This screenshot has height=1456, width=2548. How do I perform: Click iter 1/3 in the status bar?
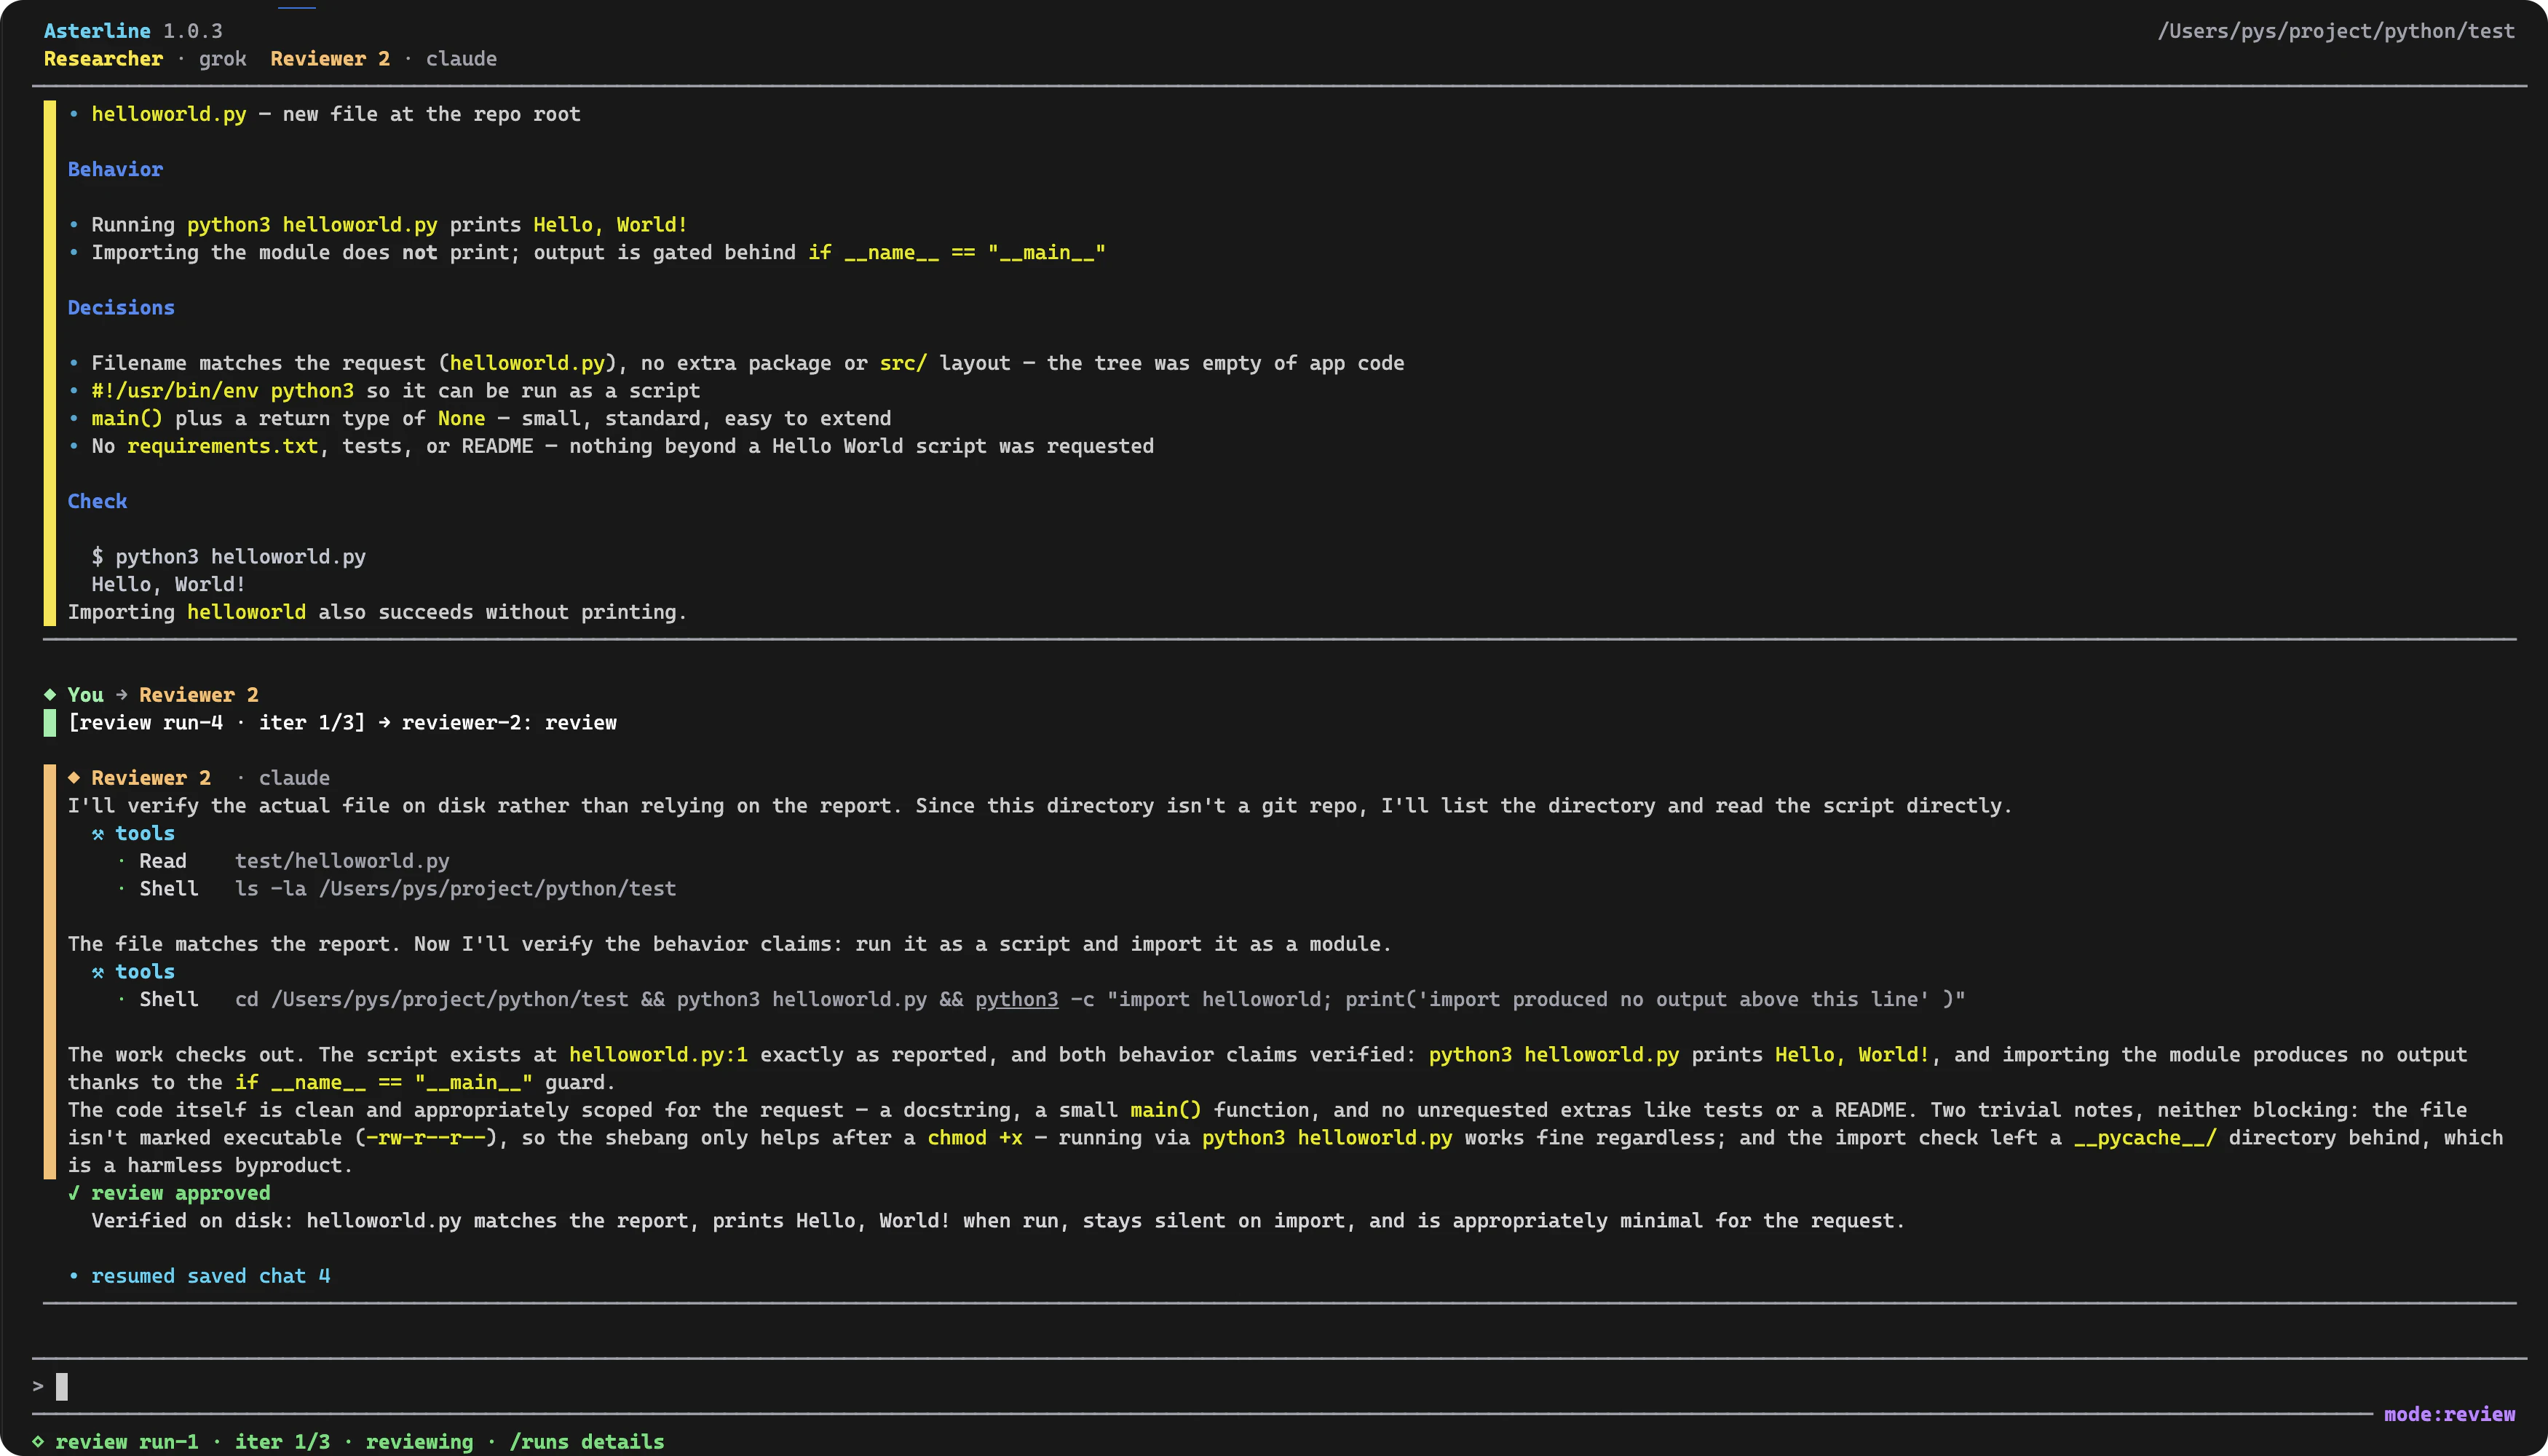point(282,1442)
